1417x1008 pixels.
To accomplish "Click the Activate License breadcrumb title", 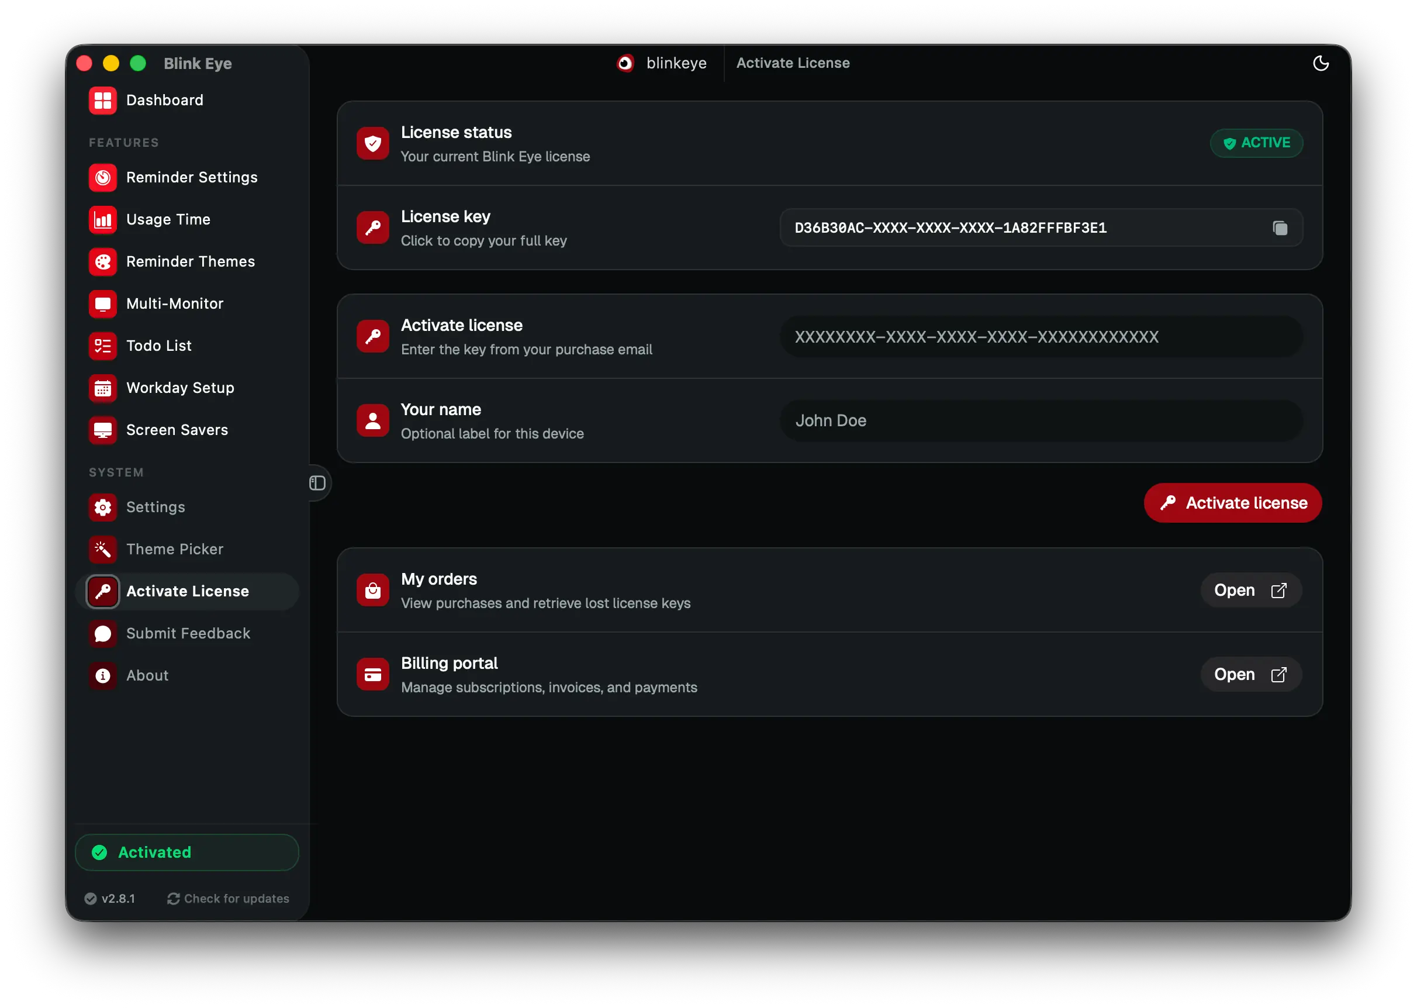I will tap(793, 63).
